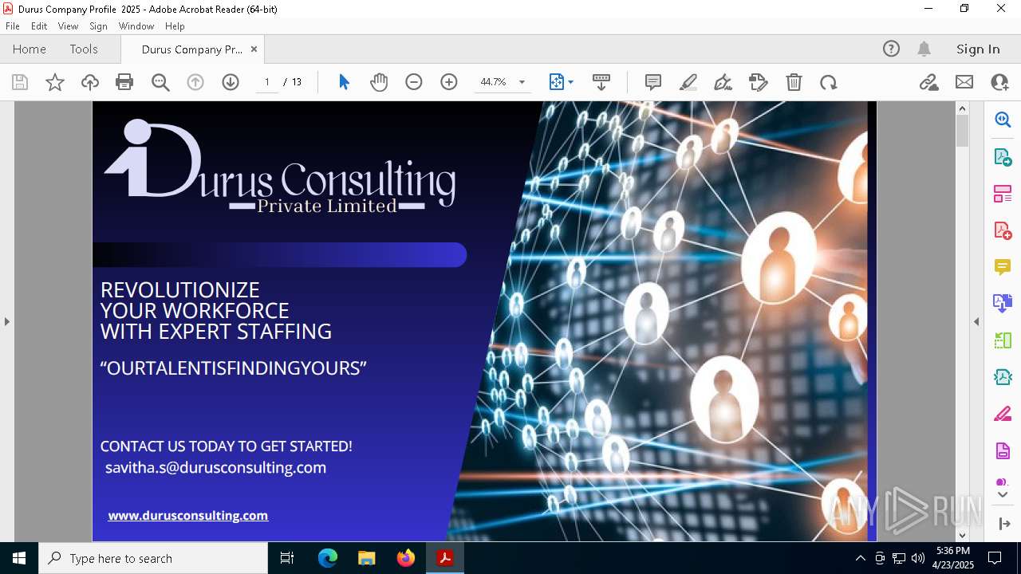Click the zoom percentage value 44.7%

point(493,82)
